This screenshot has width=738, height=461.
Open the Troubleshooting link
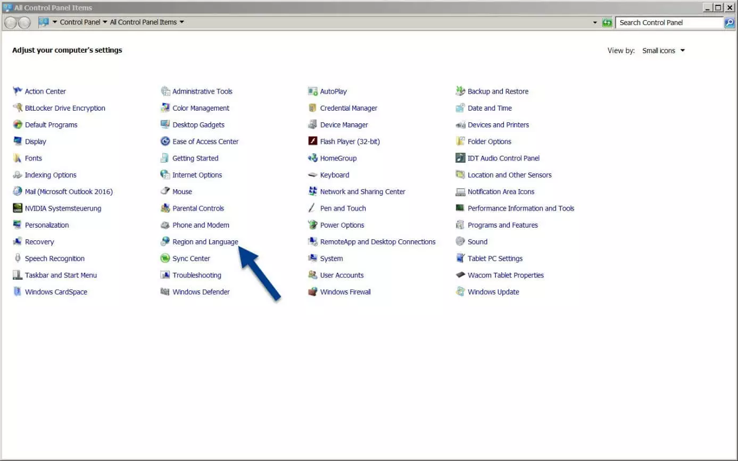tap(197, 275)
